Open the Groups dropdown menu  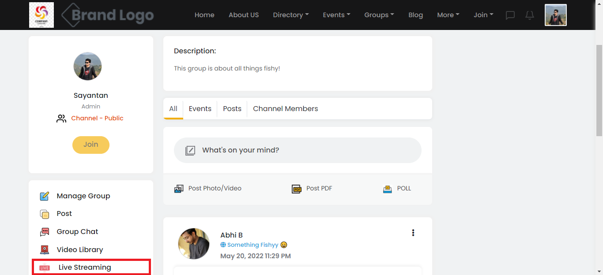click(x=379, y=15)
